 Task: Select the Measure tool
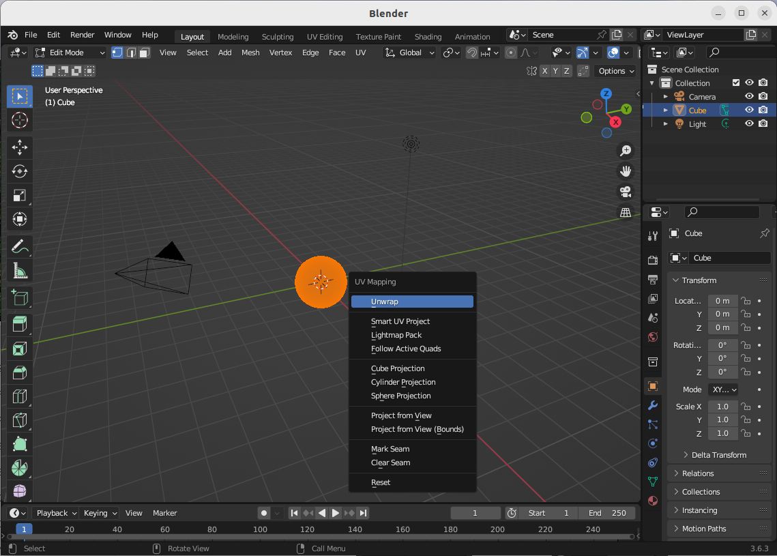pos(20,271)
